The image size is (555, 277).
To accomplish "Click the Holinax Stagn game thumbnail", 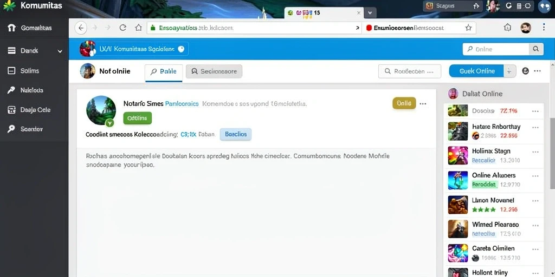I will coord(457,155).
